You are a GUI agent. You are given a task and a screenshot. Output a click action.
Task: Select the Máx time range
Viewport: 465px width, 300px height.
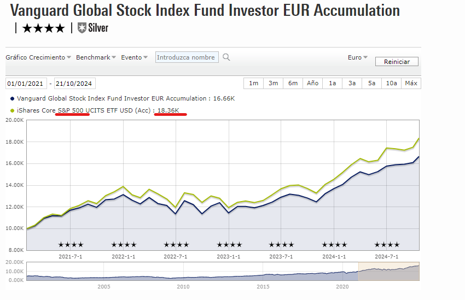click(411, 83)
